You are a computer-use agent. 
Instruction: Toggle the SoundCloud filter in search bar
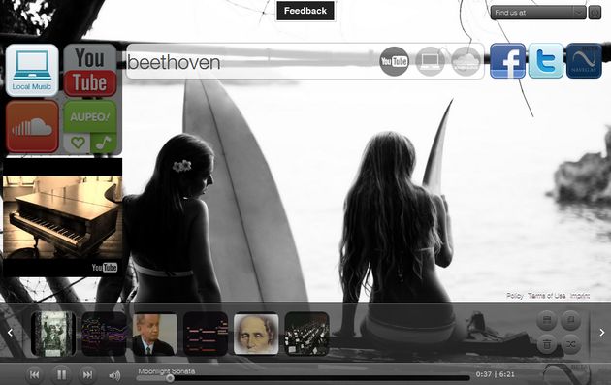coord(466,61)
